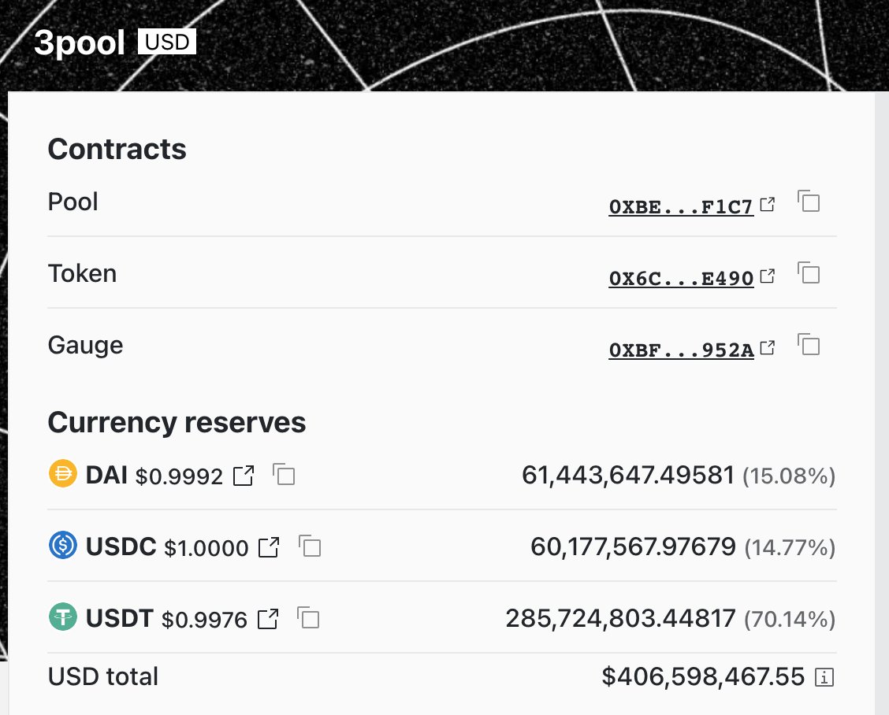
Task: Open USDC token external link icon
Action: tap(269, 547)
